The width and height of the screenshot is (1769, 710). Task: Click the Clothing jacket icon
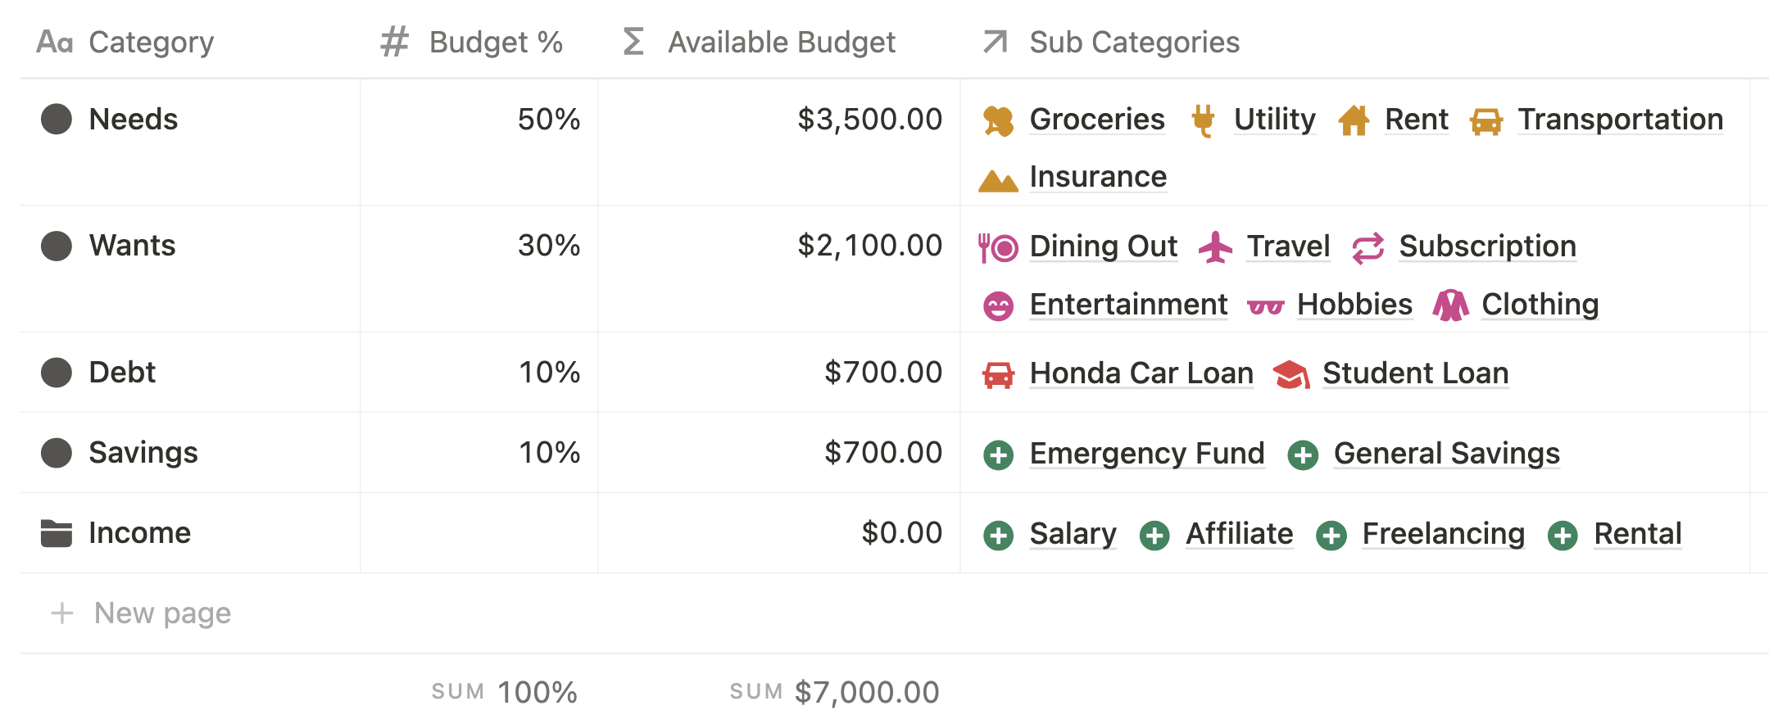pos(1450,305)
